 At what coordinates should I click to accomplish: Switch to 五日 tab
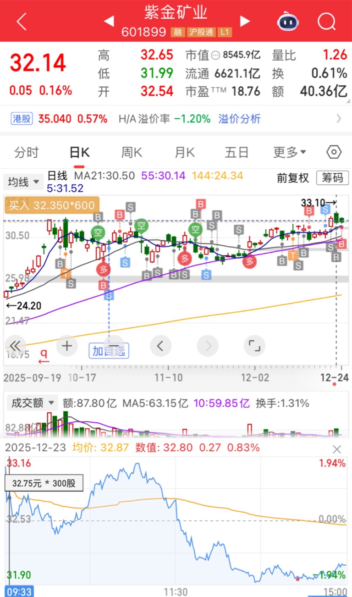pos(236,152)
